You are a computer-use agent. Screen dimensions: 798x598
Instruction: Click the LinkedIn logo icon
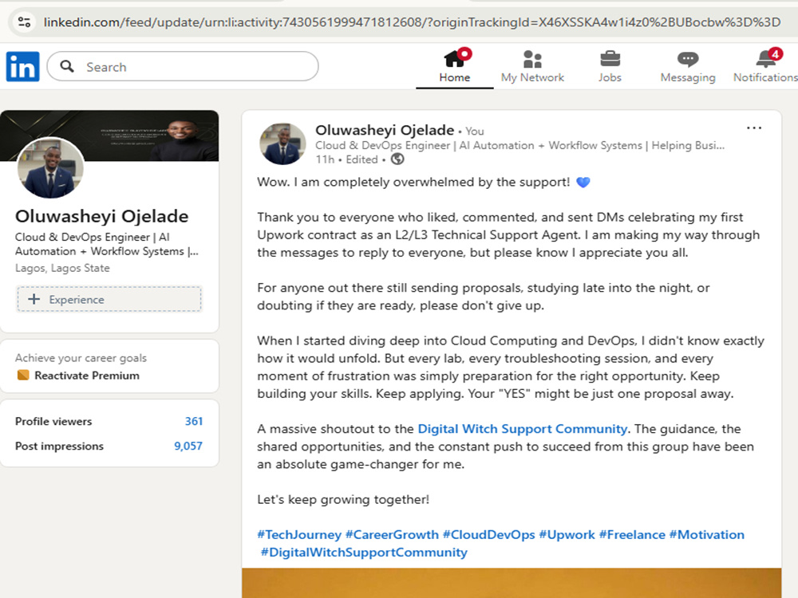tap(23, 66)
